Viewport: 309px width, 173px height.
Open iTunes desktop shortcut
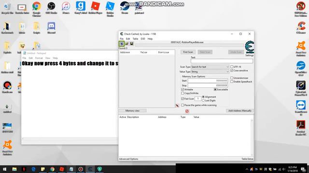pyautogui.click(x=66, y=8)
